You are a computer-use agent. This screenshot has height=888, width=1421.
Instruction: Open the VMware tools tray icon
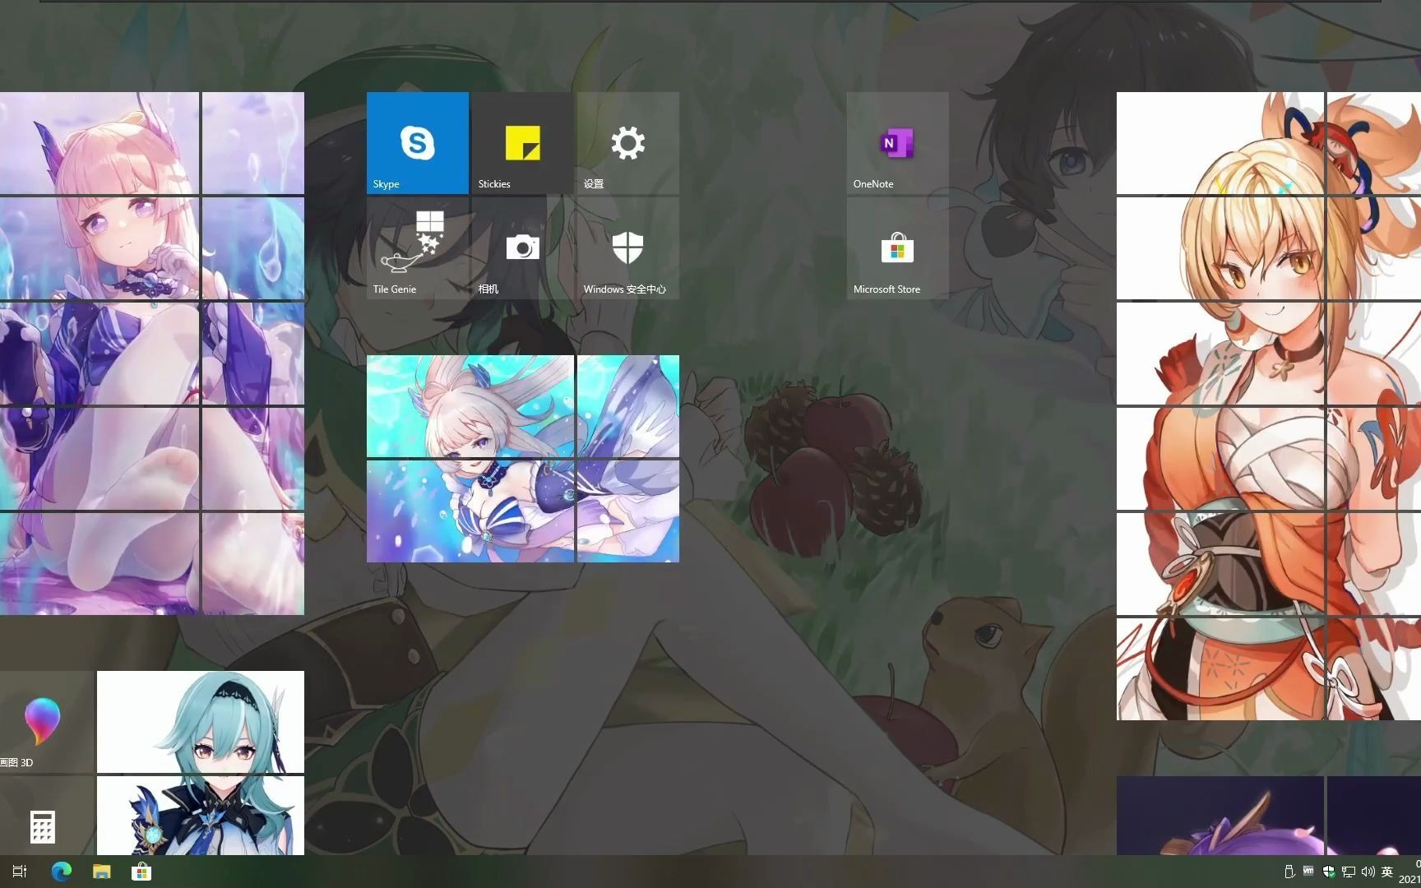coord(1308,872)
